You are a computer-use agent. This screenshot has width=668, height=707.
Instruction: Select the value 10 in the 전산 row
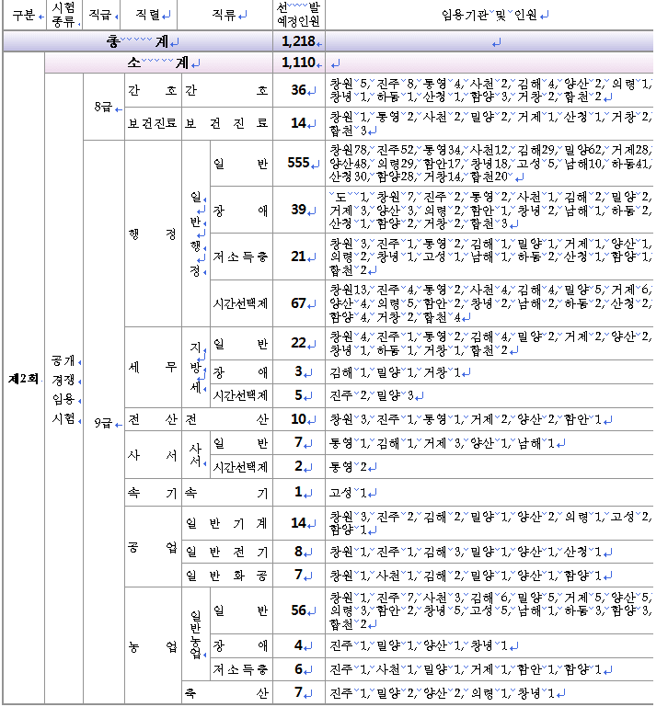click(x=299, y=419)
